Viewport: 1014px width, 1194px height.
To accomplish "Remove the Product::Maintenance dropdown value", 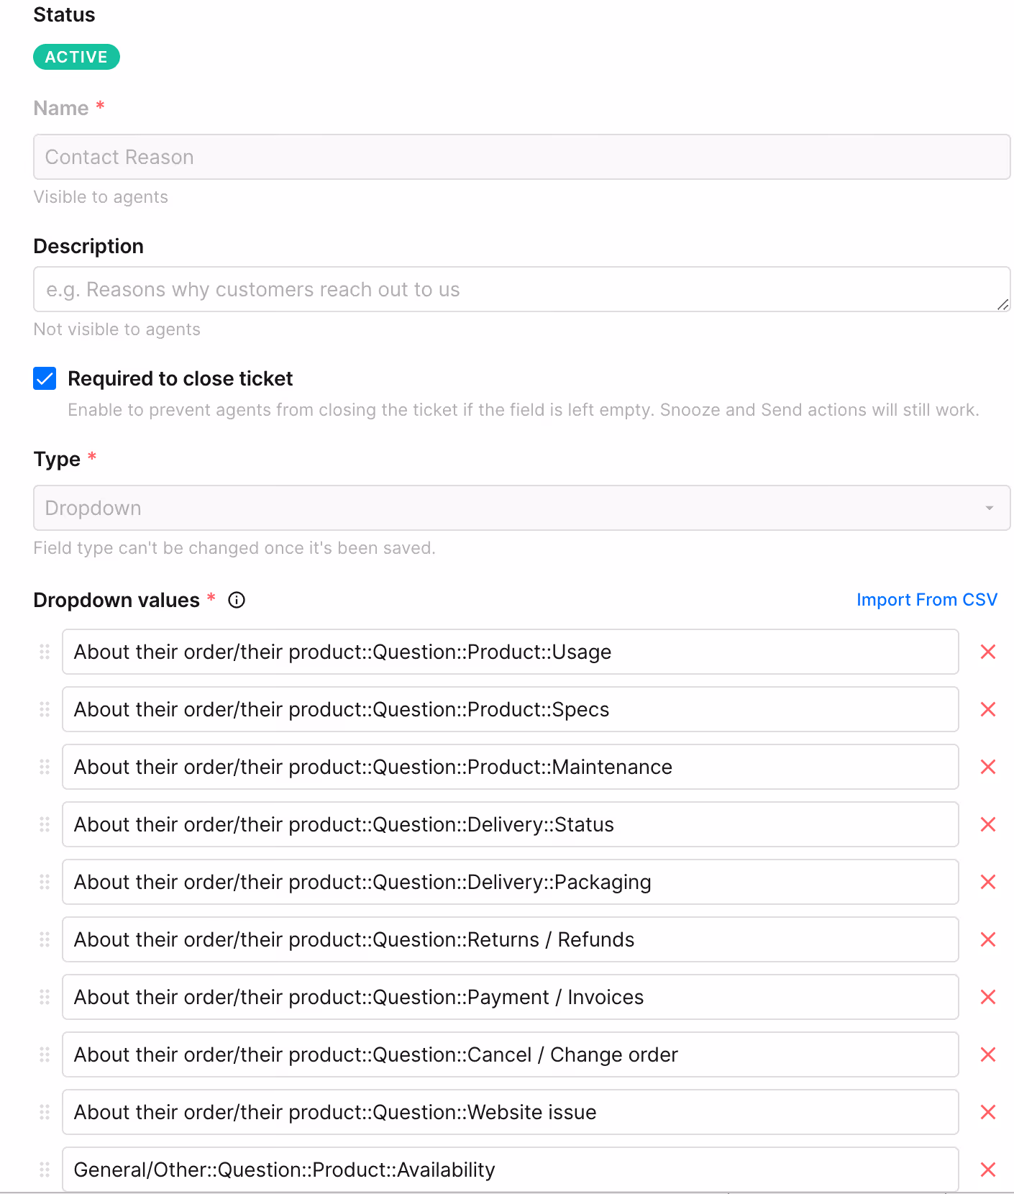I will click(x=988, y=767).
